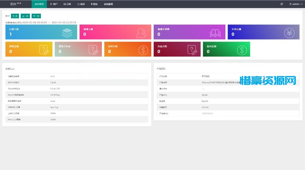Viewport: 305px width, 170px height.
Task: Click the dollar icon on 盈利金额 card
Action: pyautogui.click(x=242, y=50)
